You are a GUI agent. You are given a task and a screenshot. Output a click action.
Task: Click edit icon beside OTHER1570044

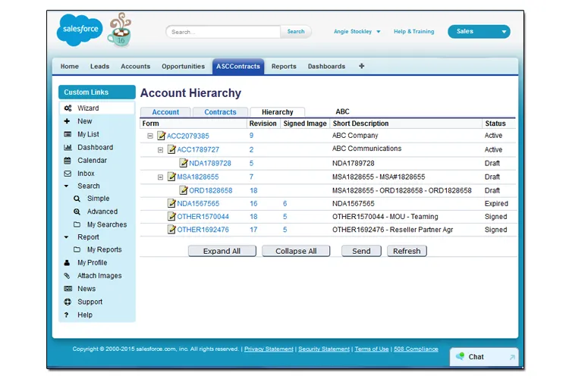171,217
